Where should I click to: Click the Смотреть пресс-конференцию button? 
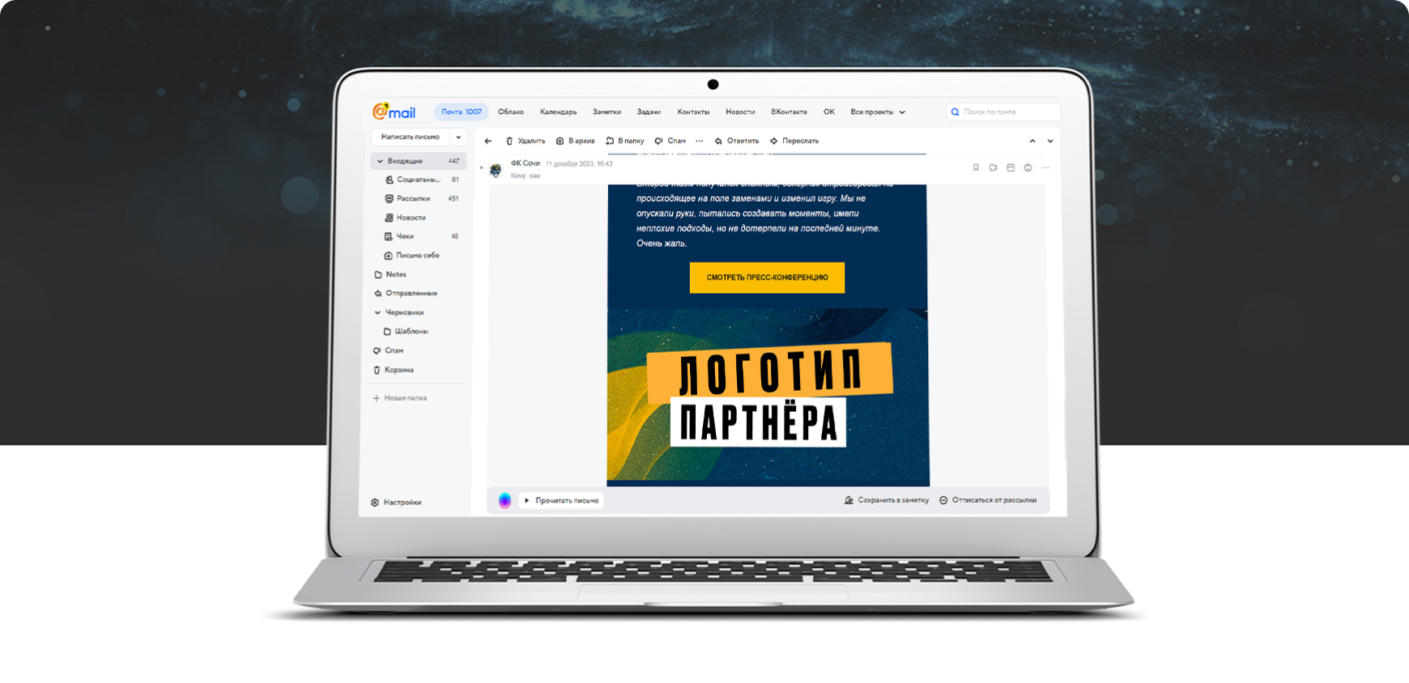click(x=767, y=278)
